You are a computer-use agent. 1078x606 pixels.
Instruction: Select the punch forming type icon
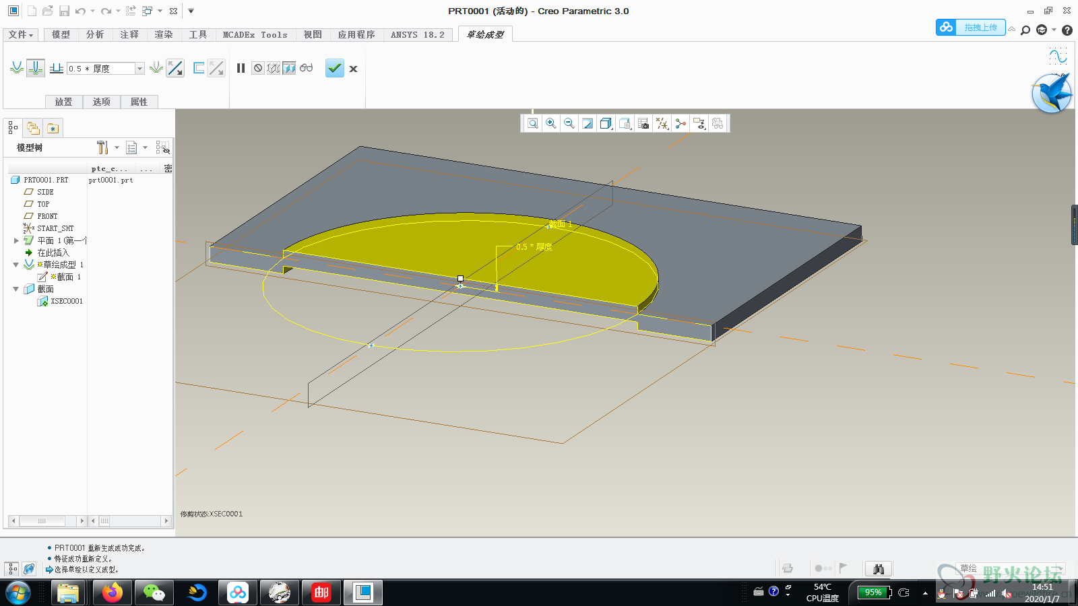(17, 68)
